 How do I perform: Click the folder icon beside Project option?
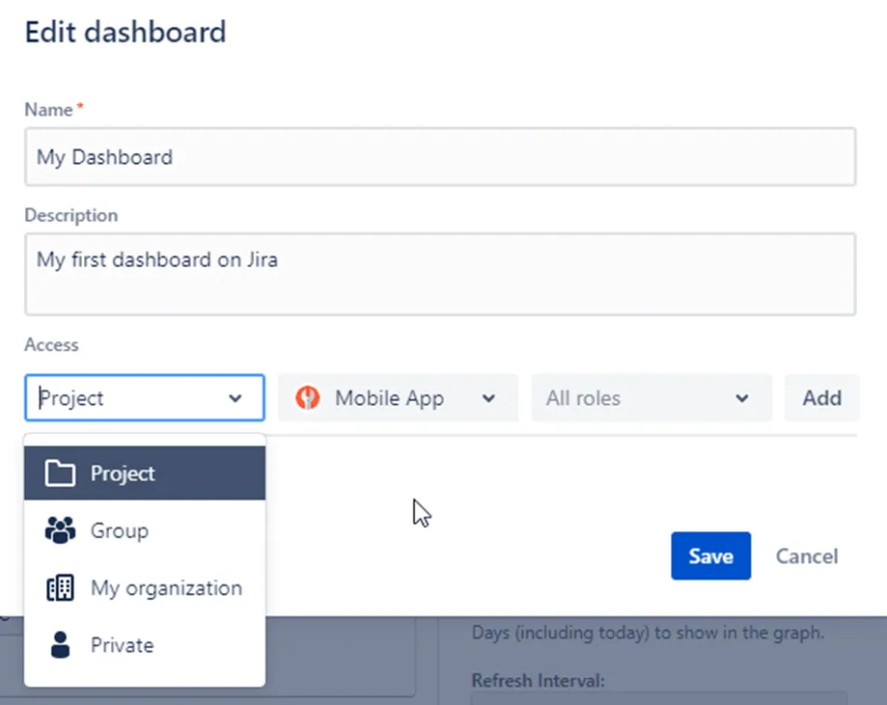click(x=60, y=474)
